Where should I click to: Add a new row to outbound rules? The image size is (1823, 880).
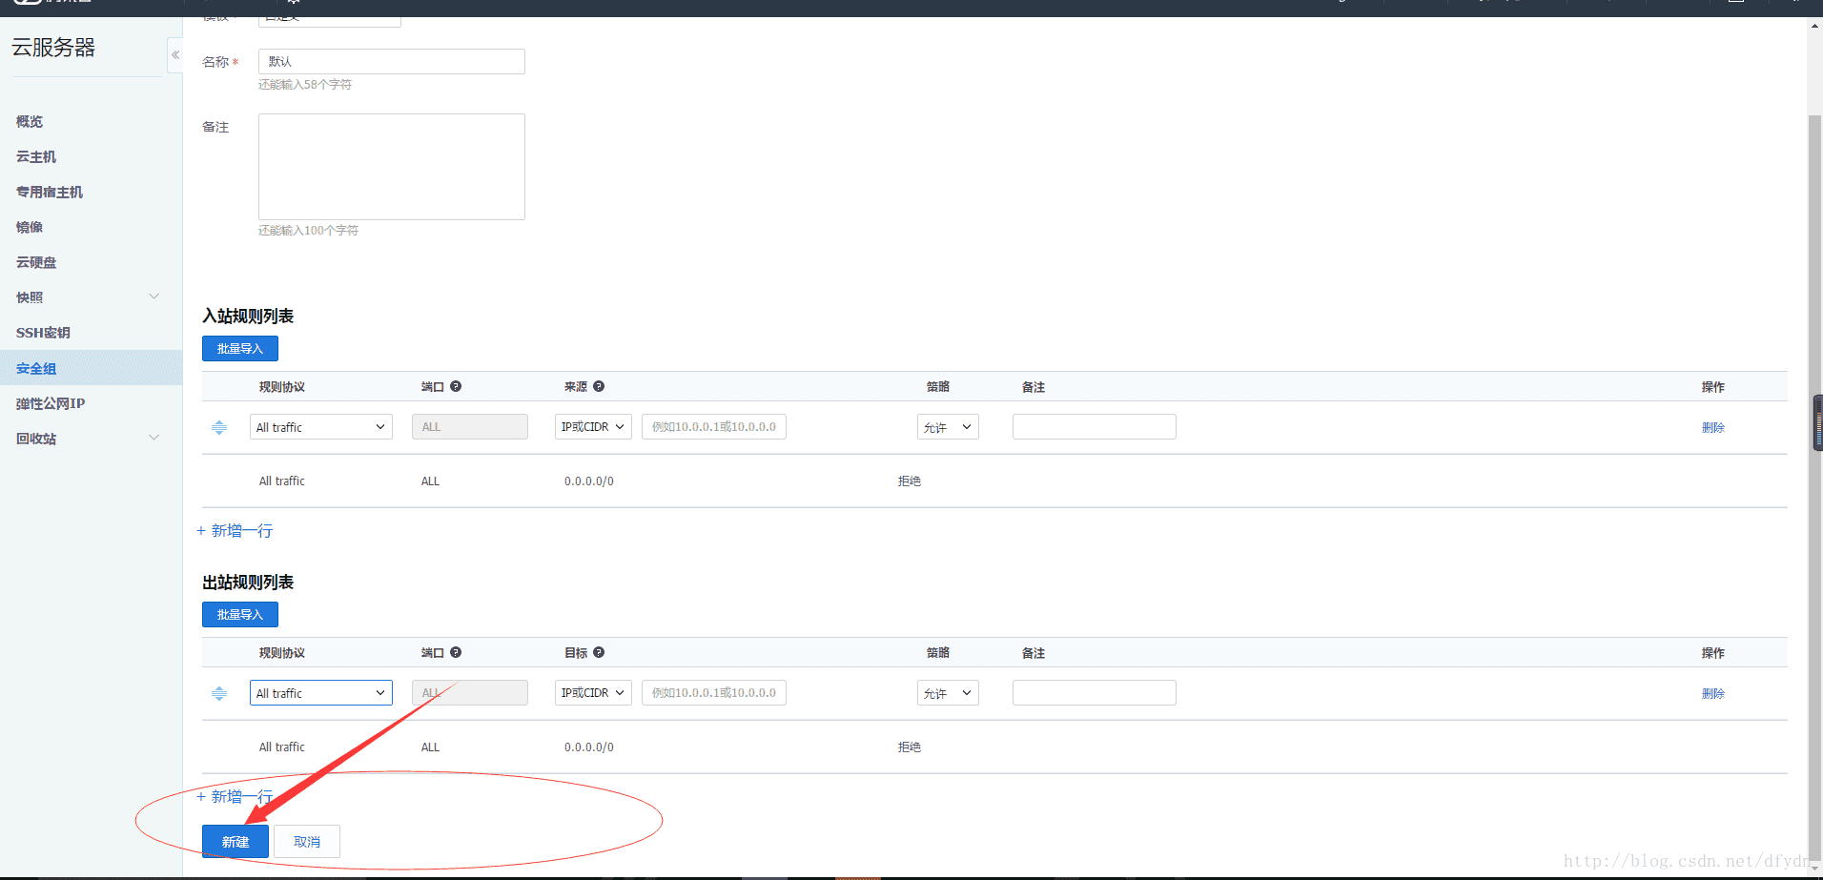tap(236, 796)
